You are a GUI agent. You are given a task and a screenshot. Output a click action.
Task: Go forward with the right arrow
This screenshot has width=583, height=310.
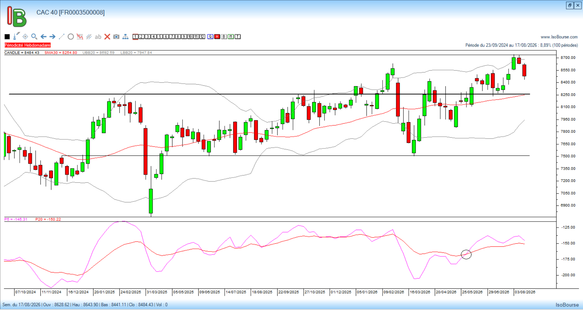[x=53, y=37]
